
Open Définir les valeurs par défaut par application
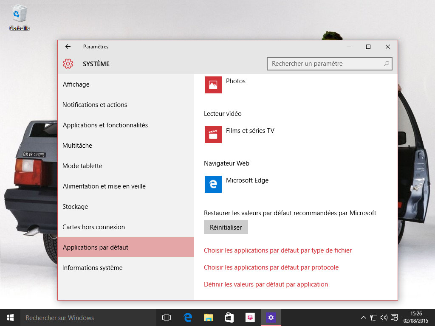tap(266, 284)
